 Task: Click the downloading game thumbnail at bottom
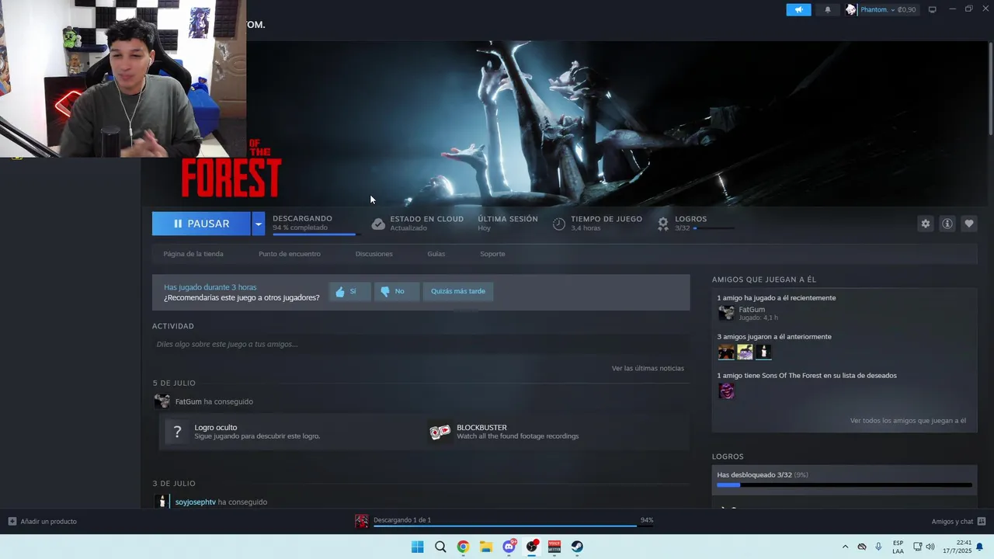pyautogui.click(x=362, y=521)
